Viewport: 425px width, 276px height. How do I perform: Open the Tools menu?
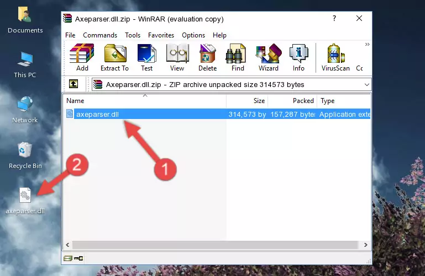[133, 35]
